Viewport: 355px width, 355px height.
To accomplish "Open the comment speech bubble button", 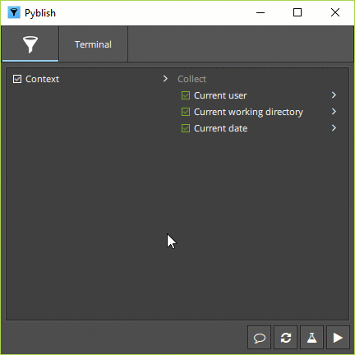I will pos(259,338).
